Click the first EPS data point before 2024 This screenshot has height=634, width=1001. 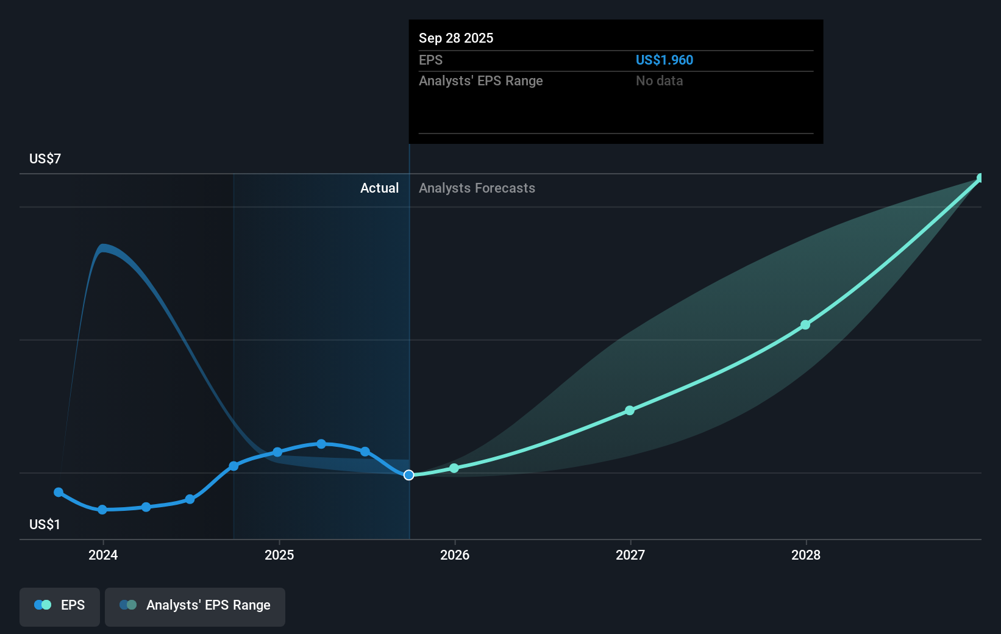[x=59, y=492]
